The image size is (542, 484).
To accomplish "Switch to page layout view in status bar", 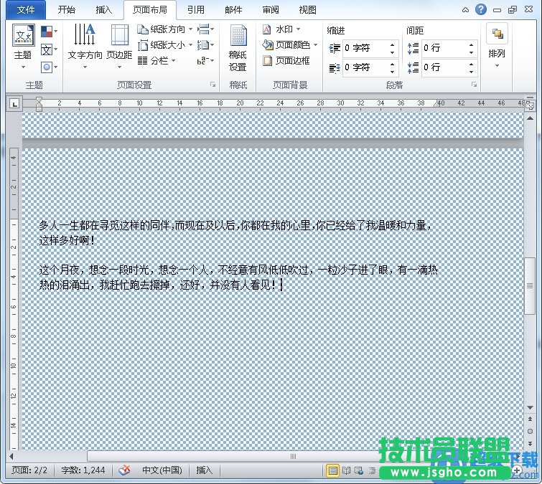I will 332,470.
